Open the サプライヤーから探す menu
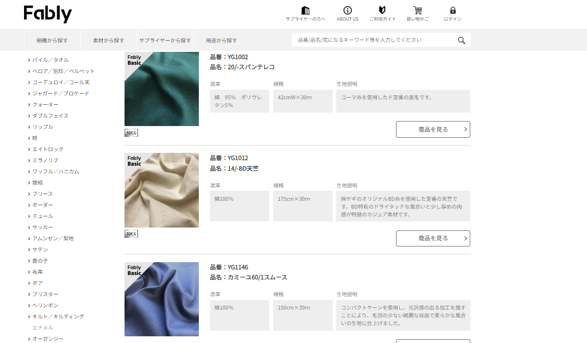This screenshot has height=343, width=587. click(x=165, y=40)
